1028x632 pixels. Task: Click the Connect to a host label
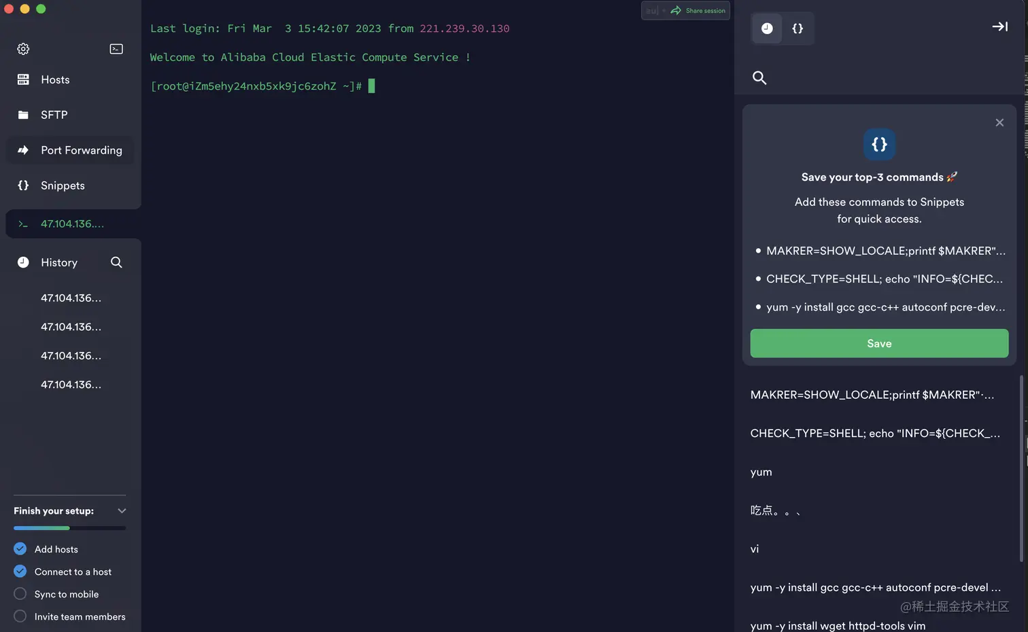point(73,572)
